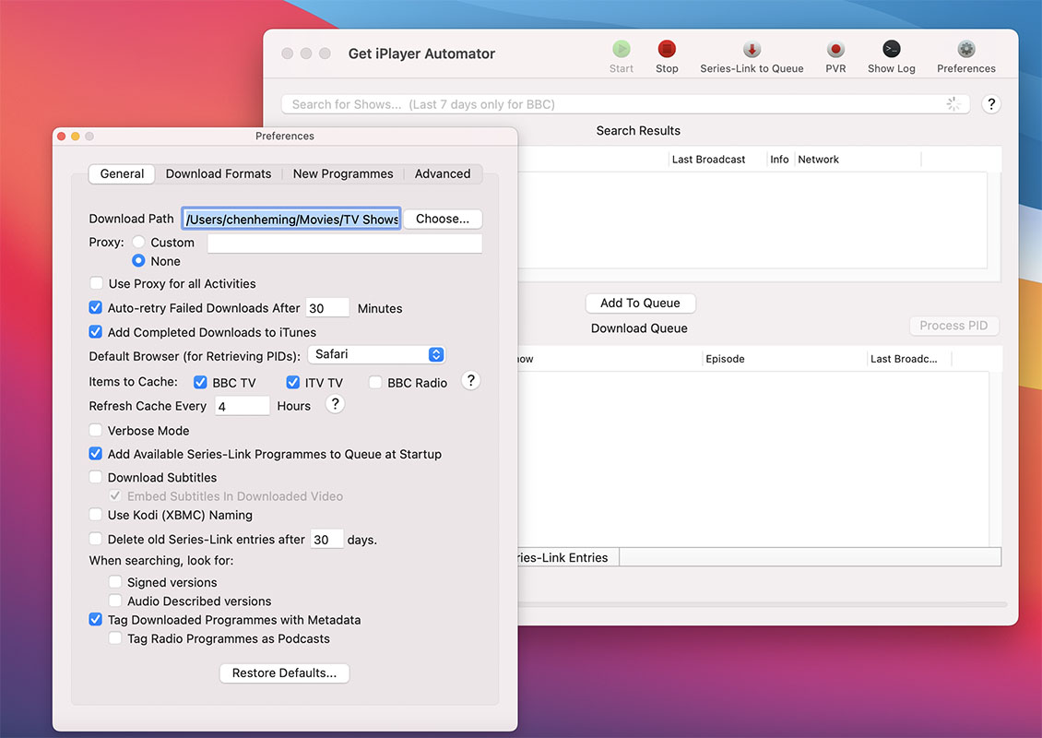The image size is (1042, 738).
Task: Click help icon next to Items to Cache
Action: click(470, 381)
